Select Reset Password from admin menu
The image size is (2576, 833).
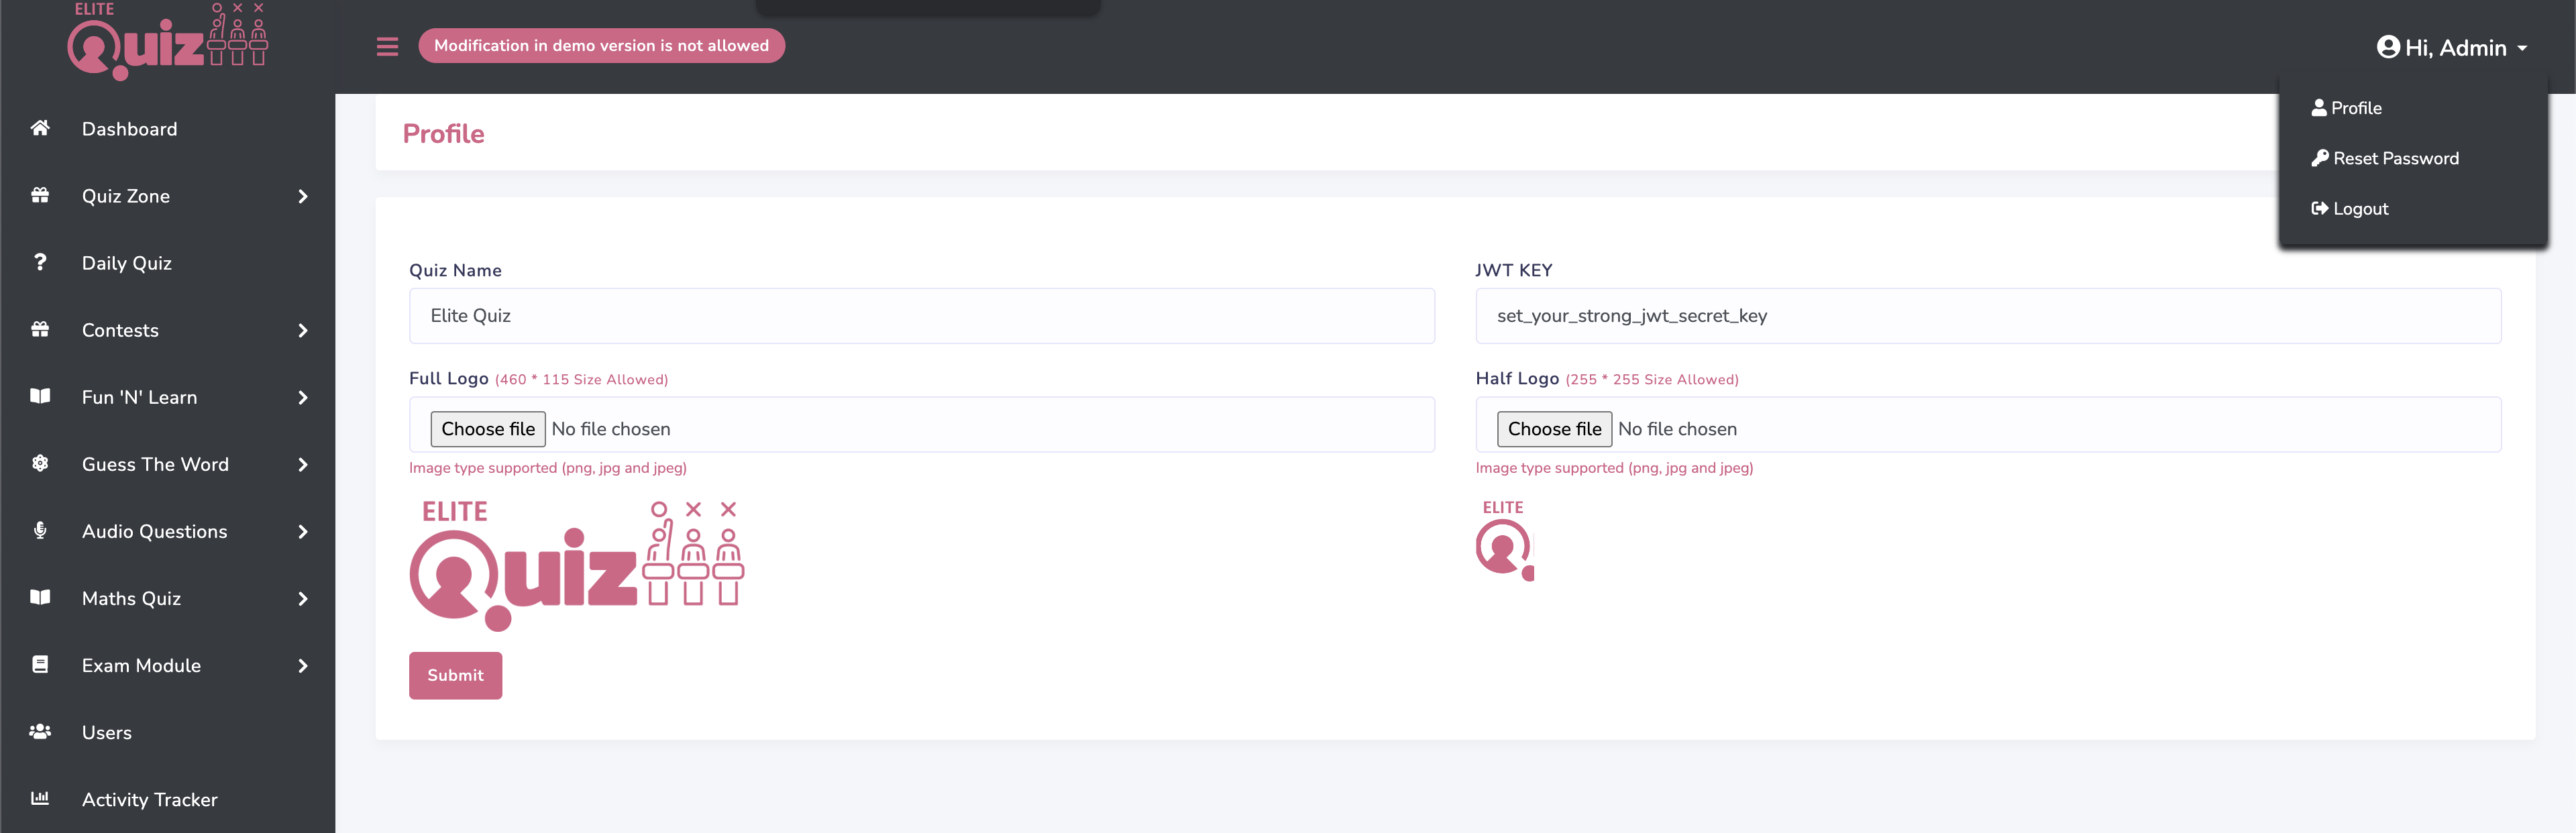[x=2385, y=158]
